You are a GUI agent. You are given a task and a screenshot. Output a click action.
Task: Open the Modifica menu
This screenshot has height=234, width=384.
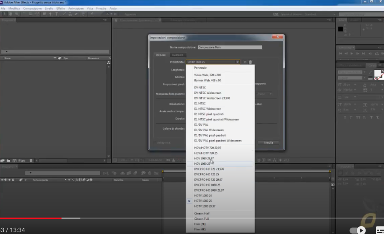[x=14, y=8]
